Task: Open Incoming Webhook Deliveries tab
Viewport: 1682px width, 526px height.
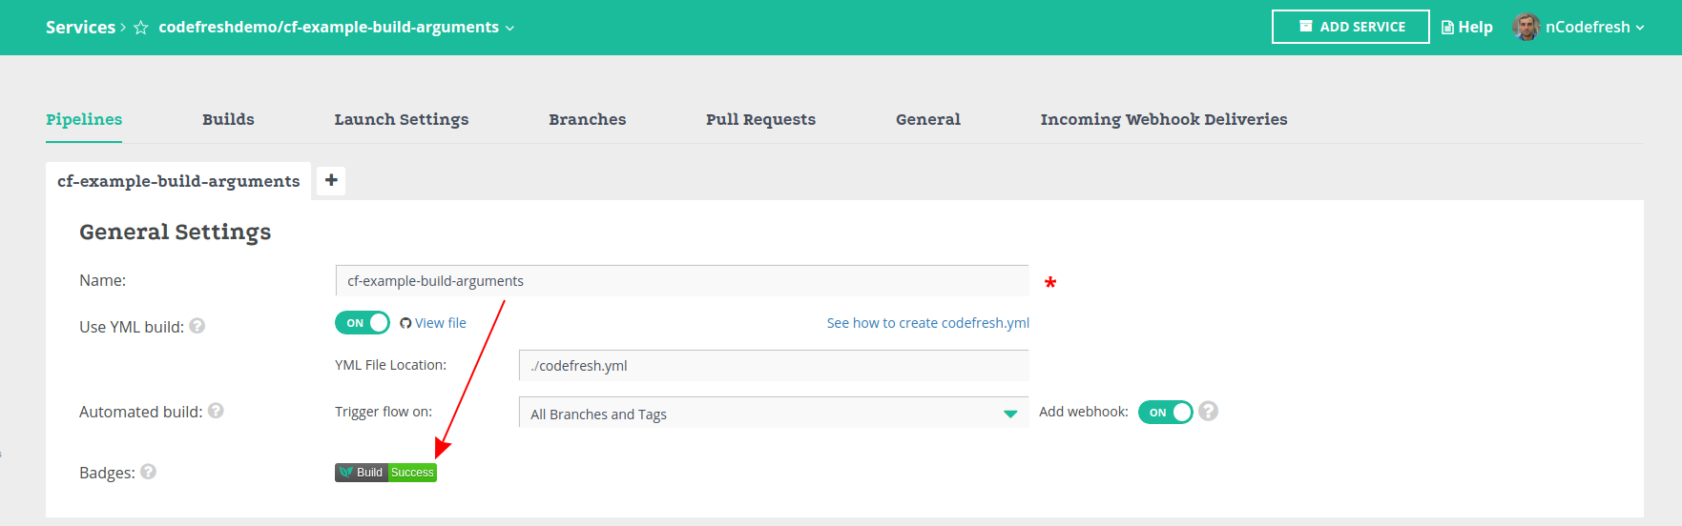Action: 1164,119
